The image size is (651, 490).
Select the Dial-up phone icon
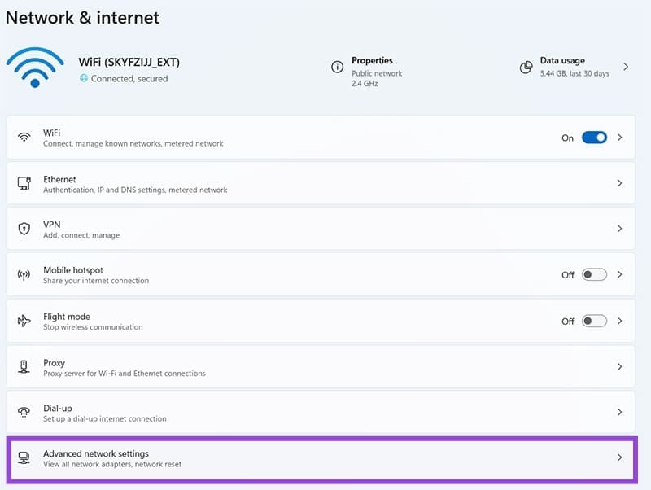pos(24,411)
